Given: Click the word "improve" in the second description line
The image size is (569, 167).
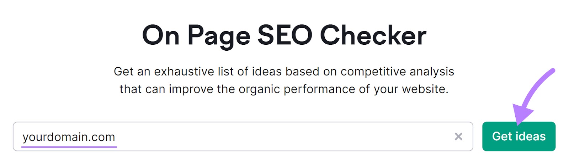Looking at the screenshot, I should (191, 89).
